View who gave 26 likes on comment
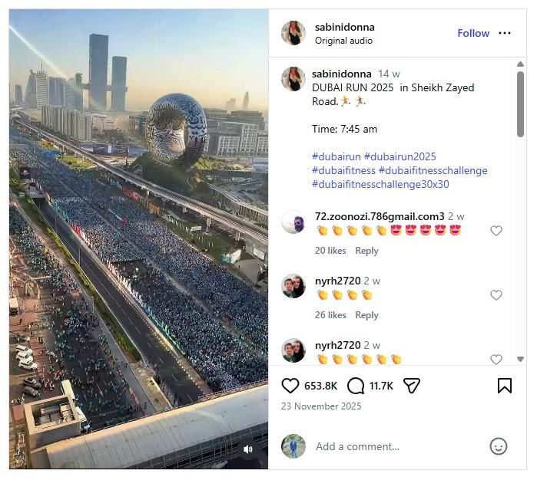The height and width of the screenshot is (480, 537). point(330,315)
